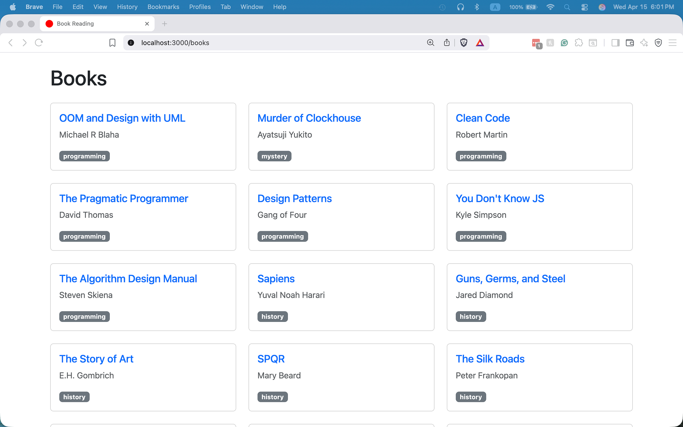Show Wi-Fi status menu
This screenshot has height=427, width=683.
tap(550, 7)
